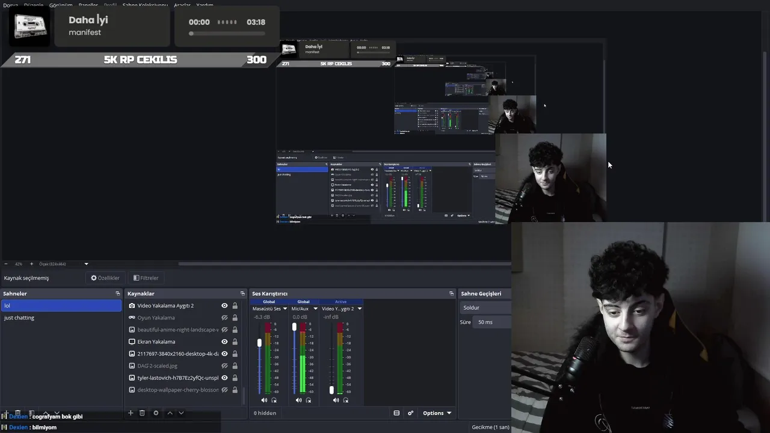This screenshot has width=770, height=433.
Task: Switch audio mixer layout icon
Action: pos(396,413)
